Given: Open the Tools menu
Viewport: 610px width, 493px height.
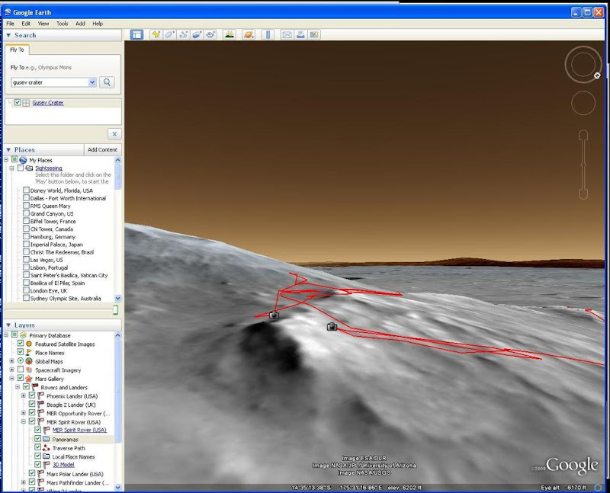Looking at the screenshot, I should [x=62, y=24].
